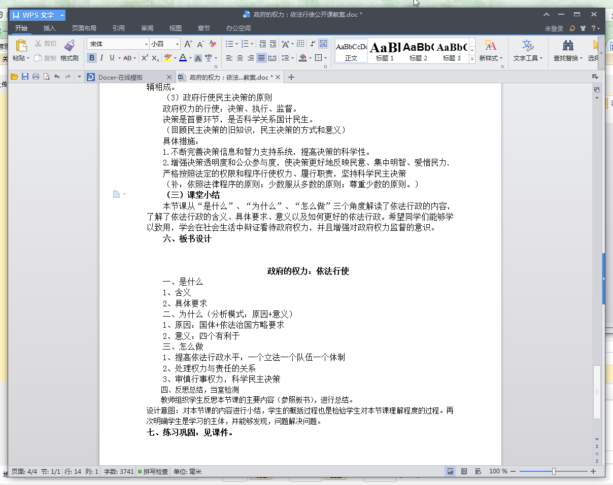Viewport: 613px width, 485px height.
Task: Increase font size with the A+ icon
Action: (188, 44)
